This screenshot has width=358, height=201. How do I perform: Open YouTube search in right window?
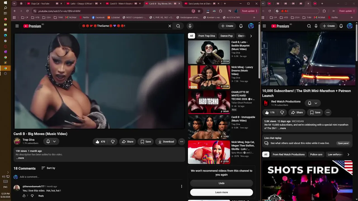309,26
